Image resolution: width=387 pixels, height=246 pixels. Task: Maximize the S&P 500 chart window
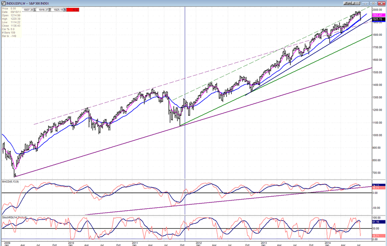(x=373, y=3)
